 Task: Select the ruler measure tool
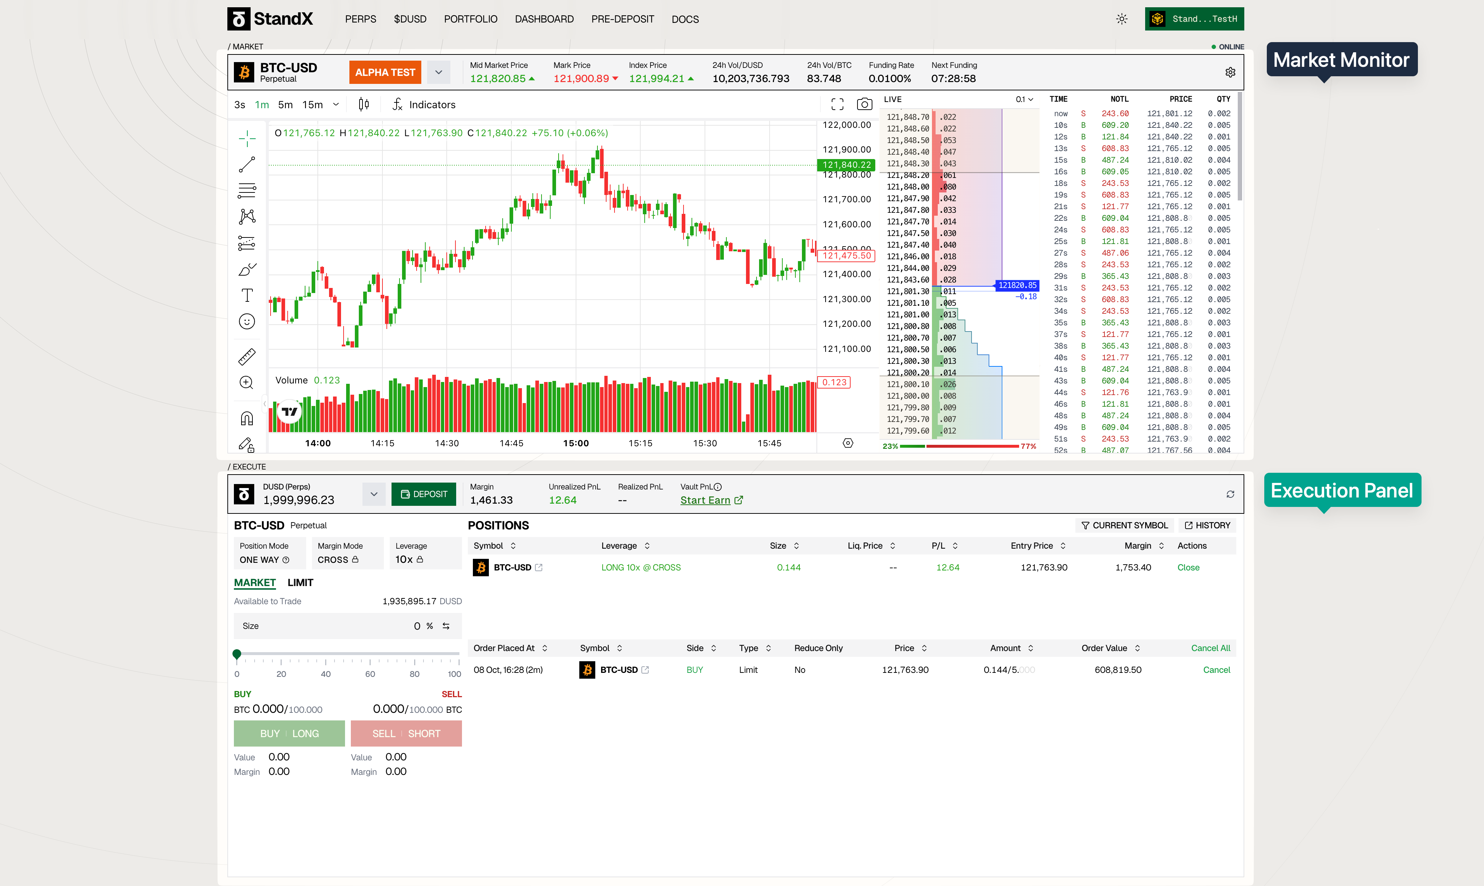pyautogui.click(x=247, y=357)
